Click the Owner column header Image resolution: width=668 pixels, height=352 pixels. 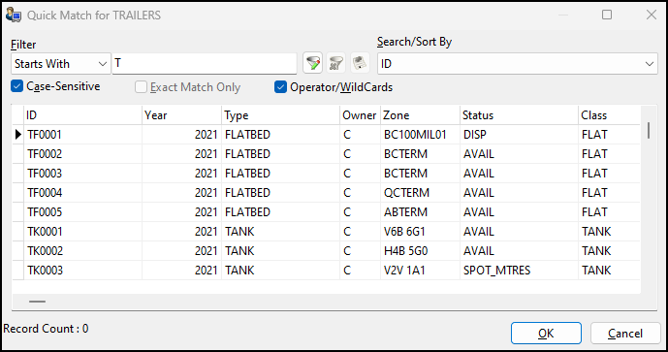(360, 115)
